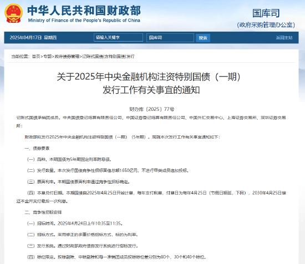Click the title line 发行工作有关事宜的通知
Viewport: 305px width, 264px height.
pyautogui.click(x=151, y=90)
